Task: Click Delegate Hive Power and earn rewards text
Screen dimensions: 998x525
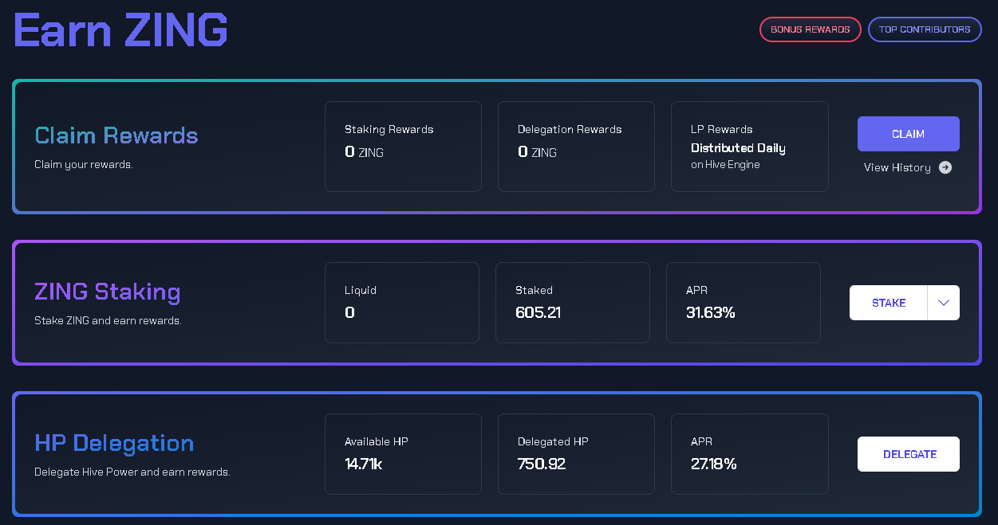Action: click(132, 472)
